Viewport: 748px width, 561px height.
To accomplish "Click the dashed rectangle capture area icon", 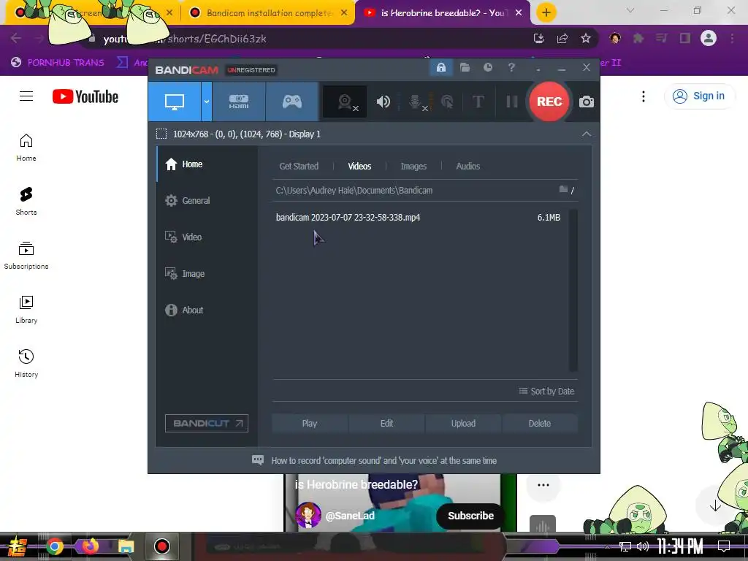I will coord(161,134).
